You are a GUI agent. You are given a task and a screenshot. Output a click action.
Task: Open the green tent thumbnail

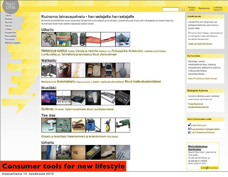click(123, 40)
